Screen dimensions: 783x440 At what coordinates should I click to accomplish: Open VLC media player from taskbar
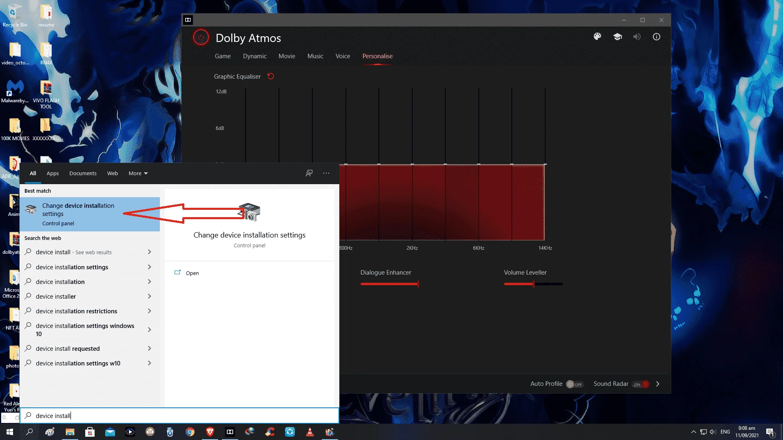(310, 432)
